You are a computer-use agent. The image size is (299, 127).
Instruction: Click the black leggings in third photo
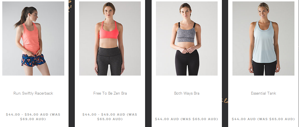(187, 63)
